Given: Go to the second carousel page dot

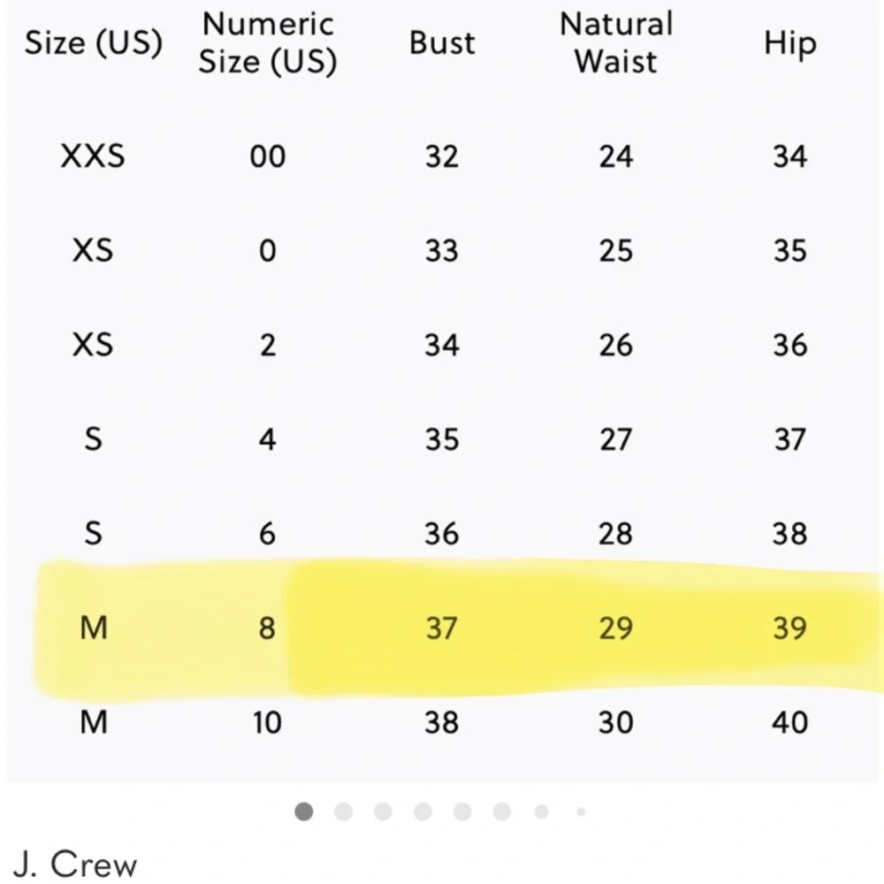Looking at the screenshot, I should (344, 812).
